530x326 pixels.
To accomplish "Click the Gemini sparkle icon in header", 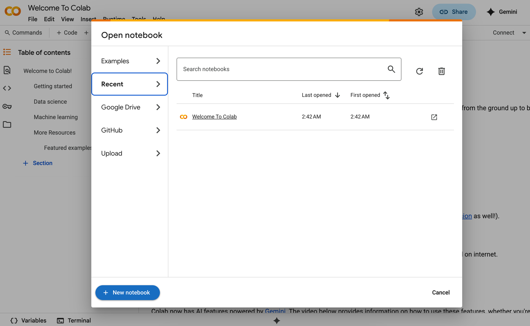I will click(x=491, y=12).
